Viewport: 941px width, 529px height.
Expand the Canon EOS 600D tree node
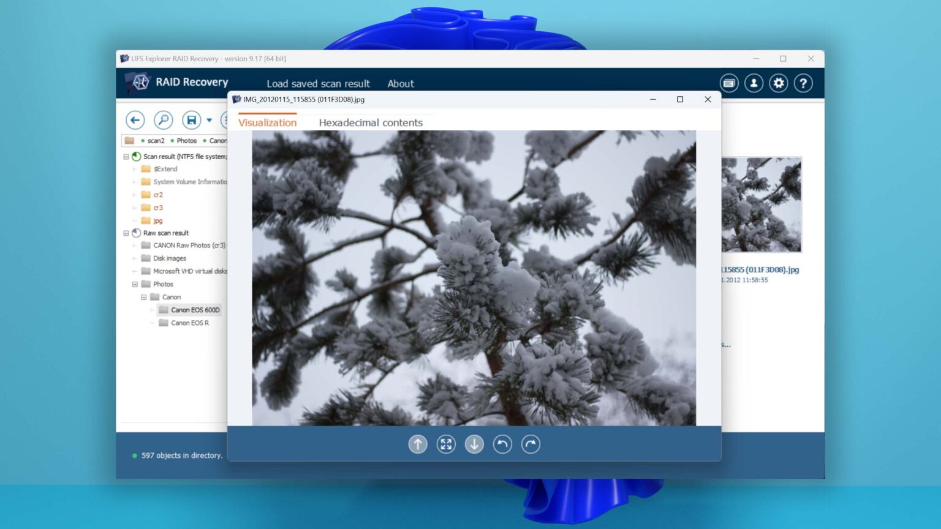[153, 310]
